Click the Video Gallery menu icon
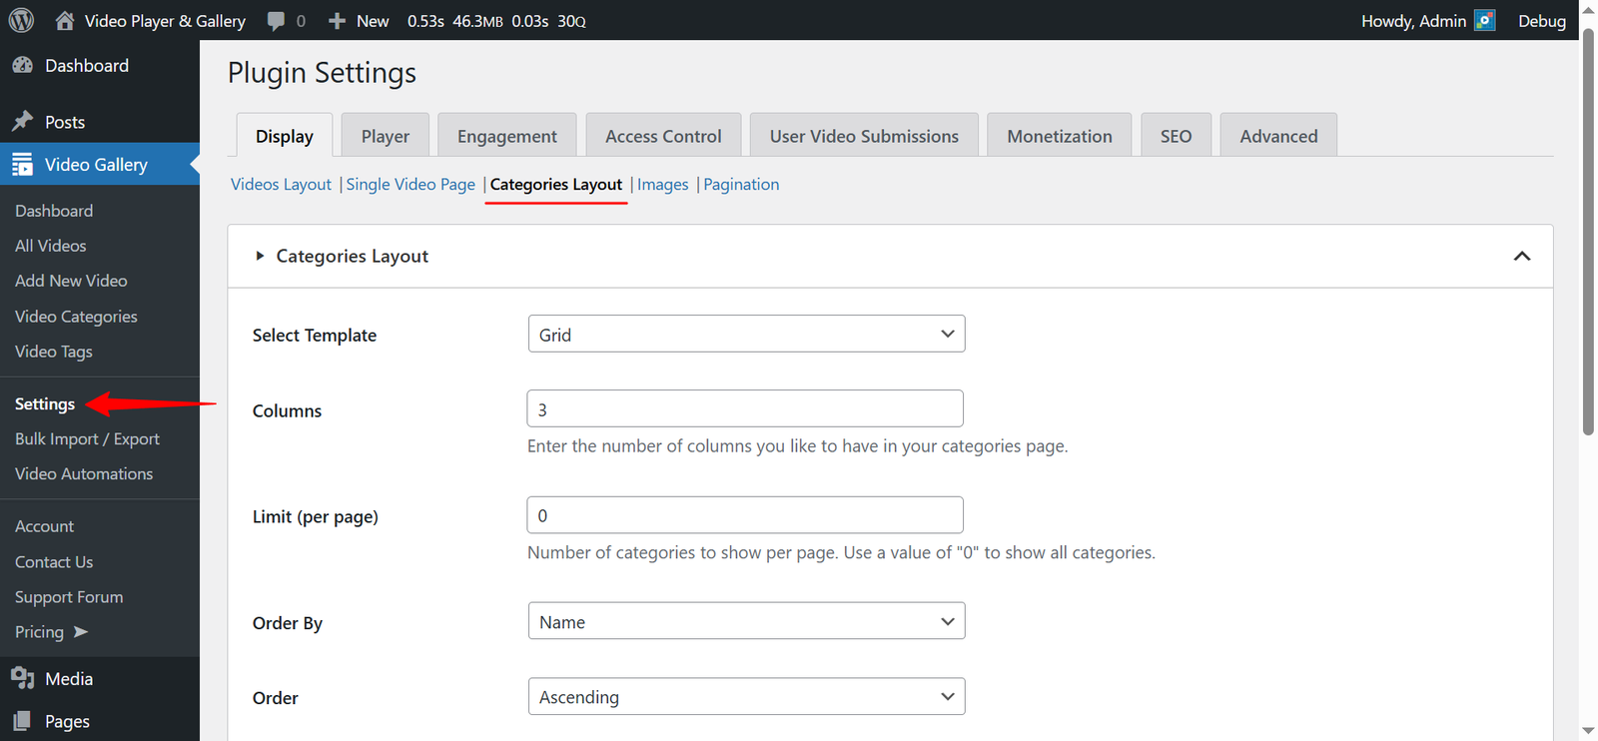 point(22,165)
